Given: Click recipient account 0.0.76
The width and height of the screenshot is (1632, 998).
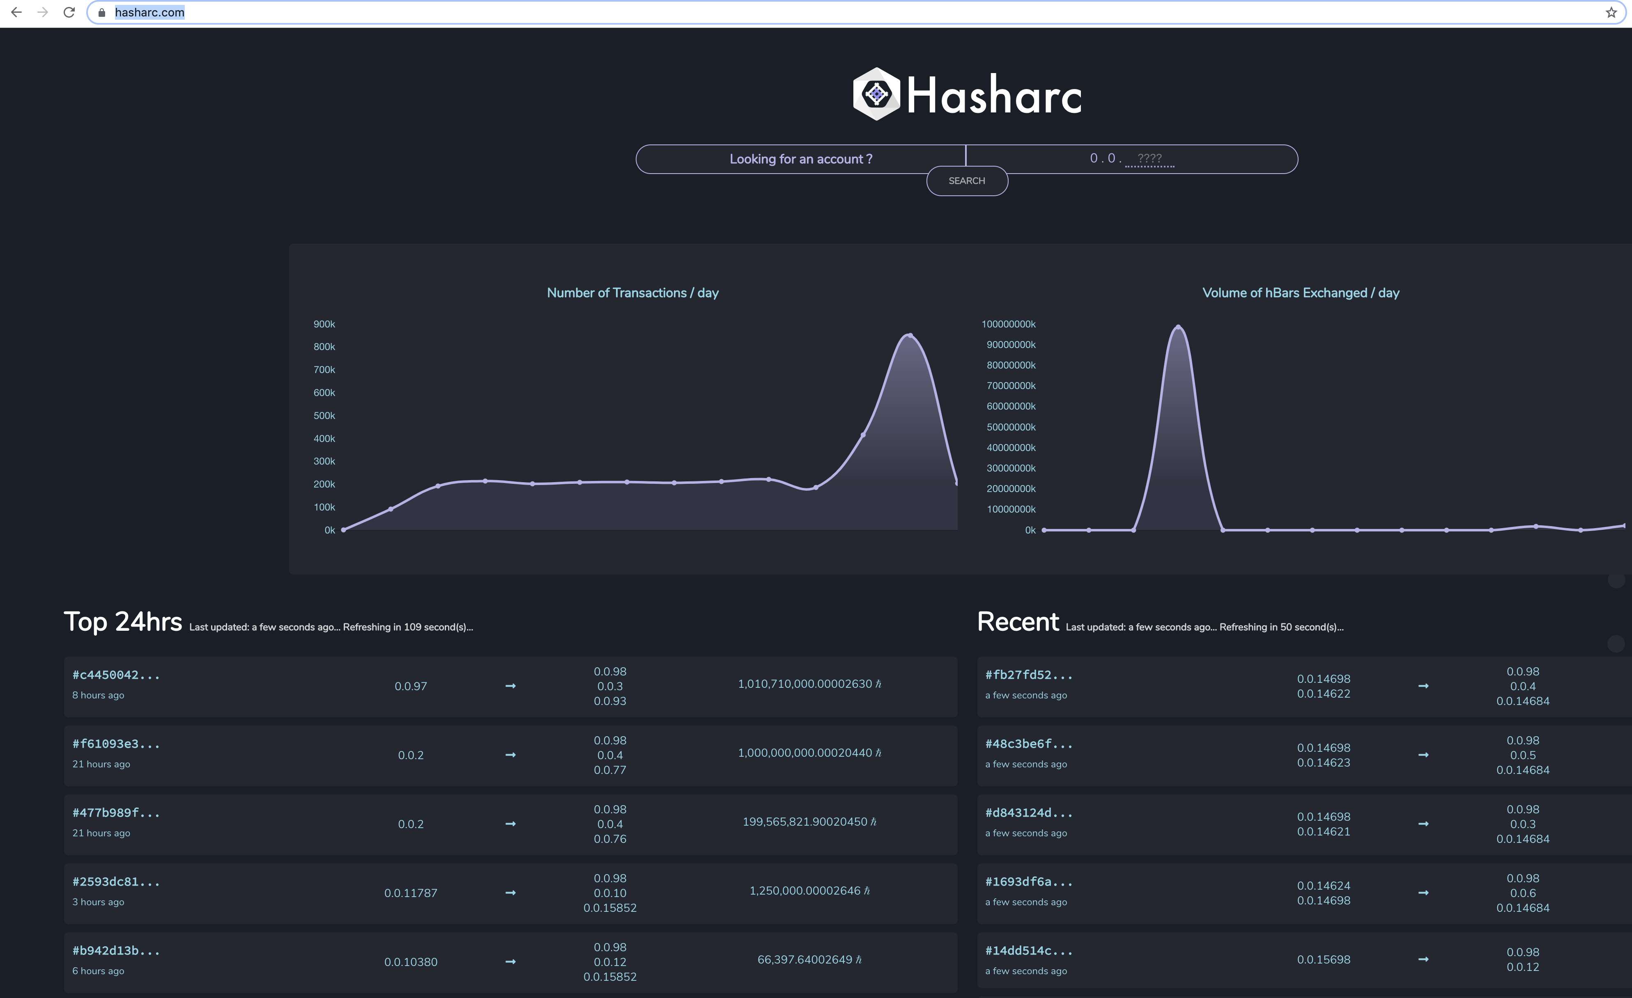Looking at the screenshot, I should pyautogui.click(x=610, y=838).
